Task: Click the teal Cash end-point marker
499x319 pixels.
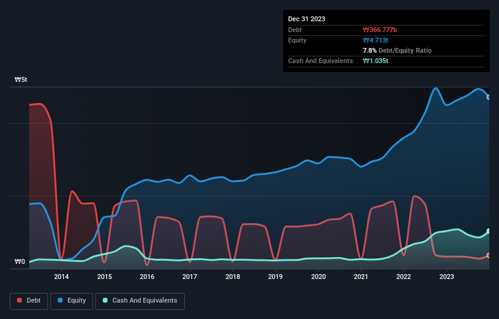Action: point(489,230)
